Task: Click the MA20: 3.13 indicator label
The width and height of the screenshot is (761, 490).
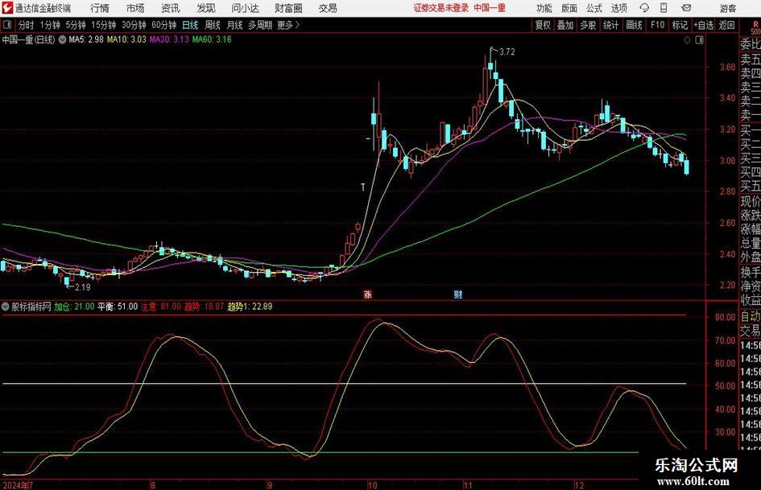Action: pos(169,39)
